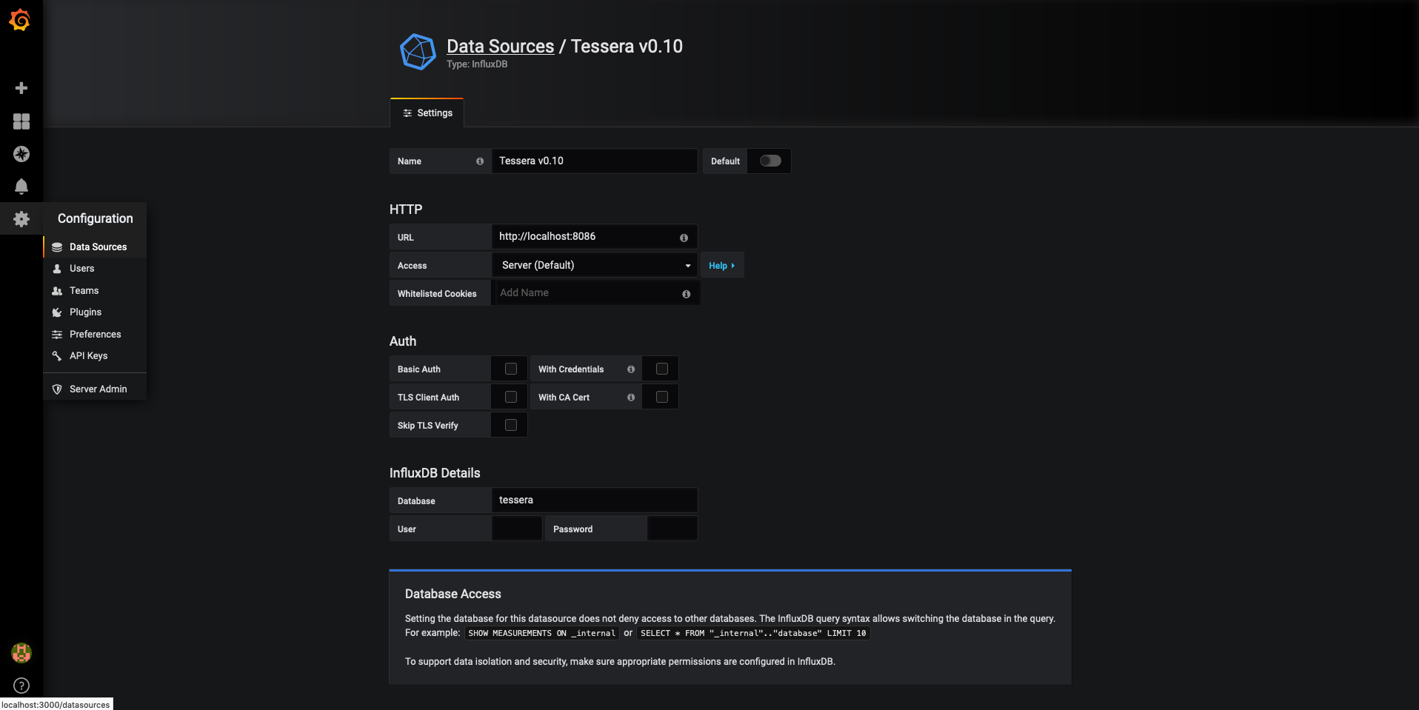The width and height of the screenshot is (1419, 710).
Task: Click the User input field
Action: pyautogui.click(x=517, y=528)
